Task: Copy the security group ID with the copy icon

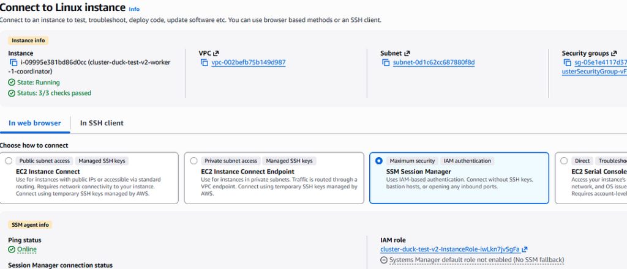Action: tap(568, 62)
